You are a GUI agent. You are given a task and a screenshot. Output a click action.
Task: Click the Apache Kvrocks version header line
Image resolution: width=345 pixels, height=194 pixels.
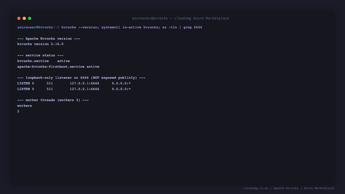pyautogui.click(x=49, y=39)
